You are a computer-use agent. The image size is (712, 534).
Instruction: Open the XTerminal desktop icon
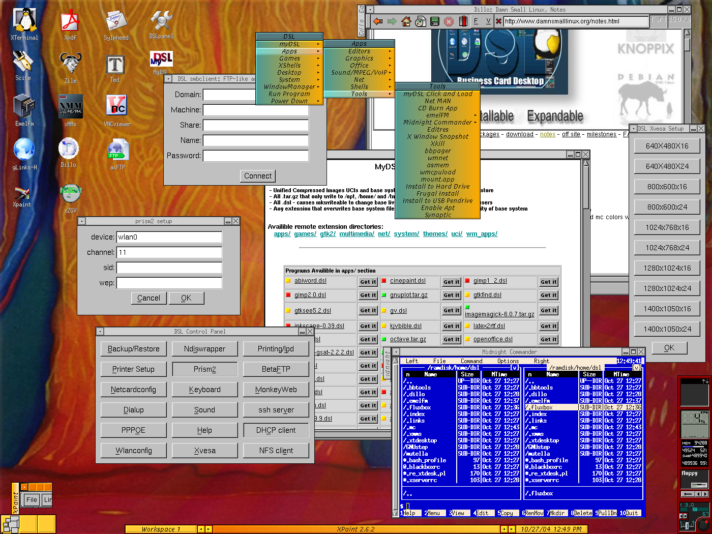tap(24, 23)
